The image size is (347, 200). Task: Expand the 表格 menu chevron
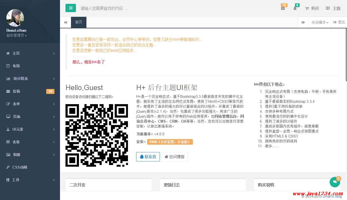54,142
